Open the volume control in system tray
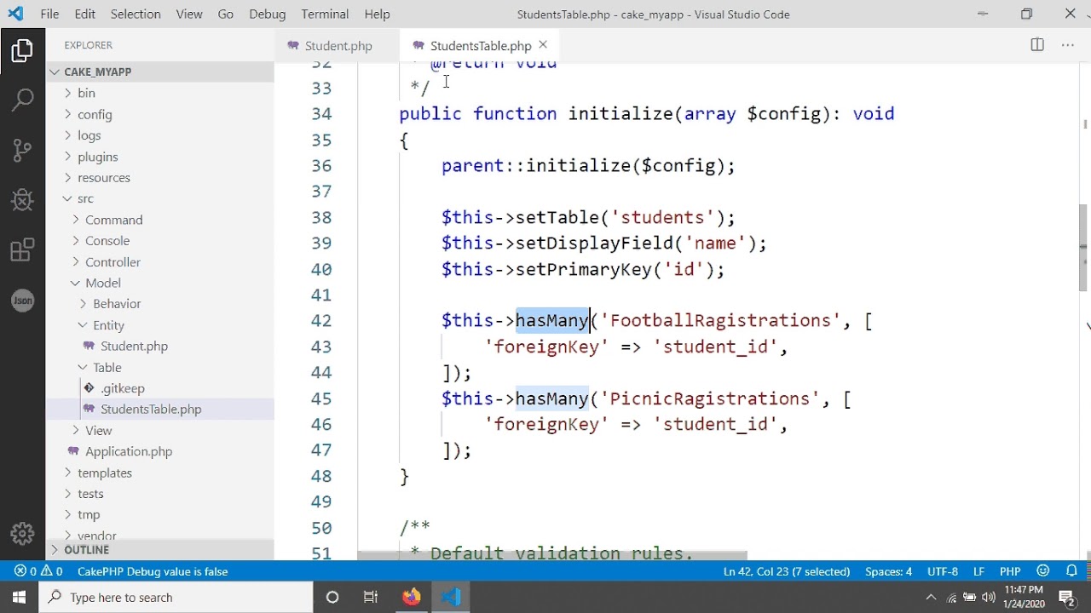This screenshot has height=613, width=1091. (x=989, y=598)
